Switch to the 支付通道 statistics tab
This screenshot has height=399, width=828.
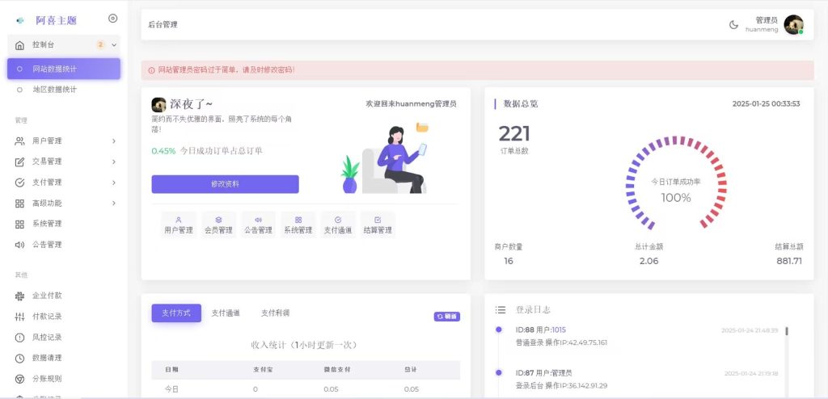[226, 313]
